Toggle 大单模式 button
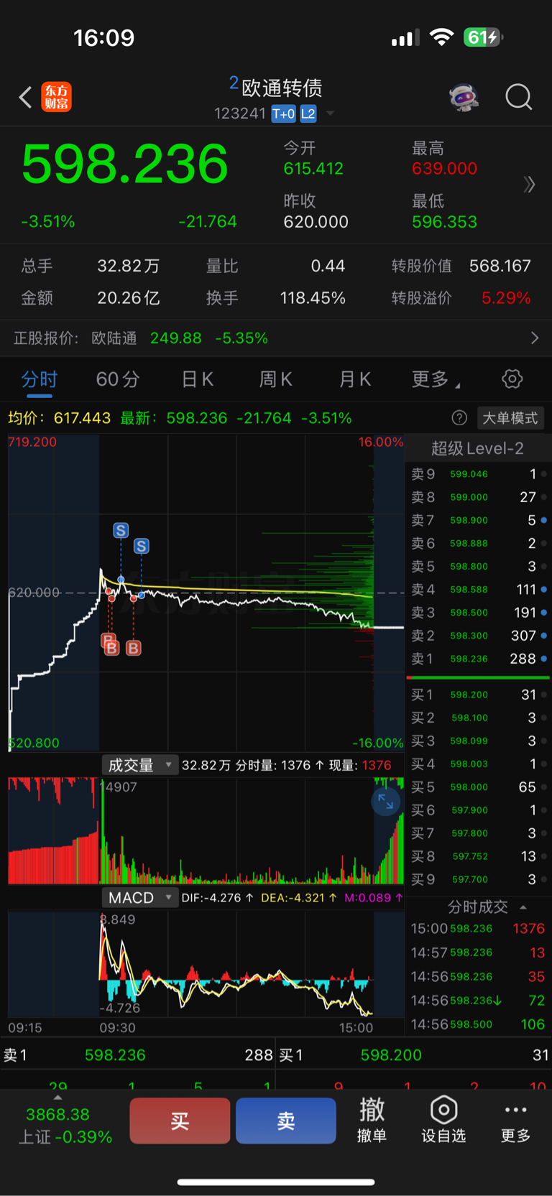 pyautogui.click(x=510, y=418)
